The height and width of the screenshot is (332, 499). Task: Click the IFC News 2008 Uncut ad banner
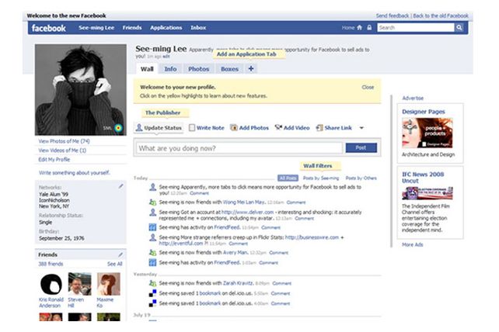coord(427,193)
